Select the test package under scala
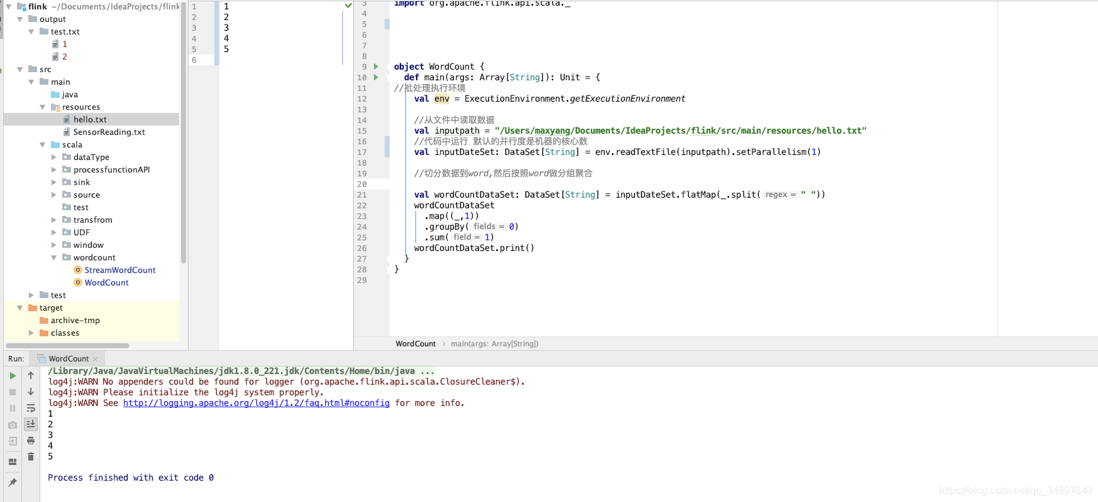The width and height of the screenshot is (1098, 502). coord(80,207)
